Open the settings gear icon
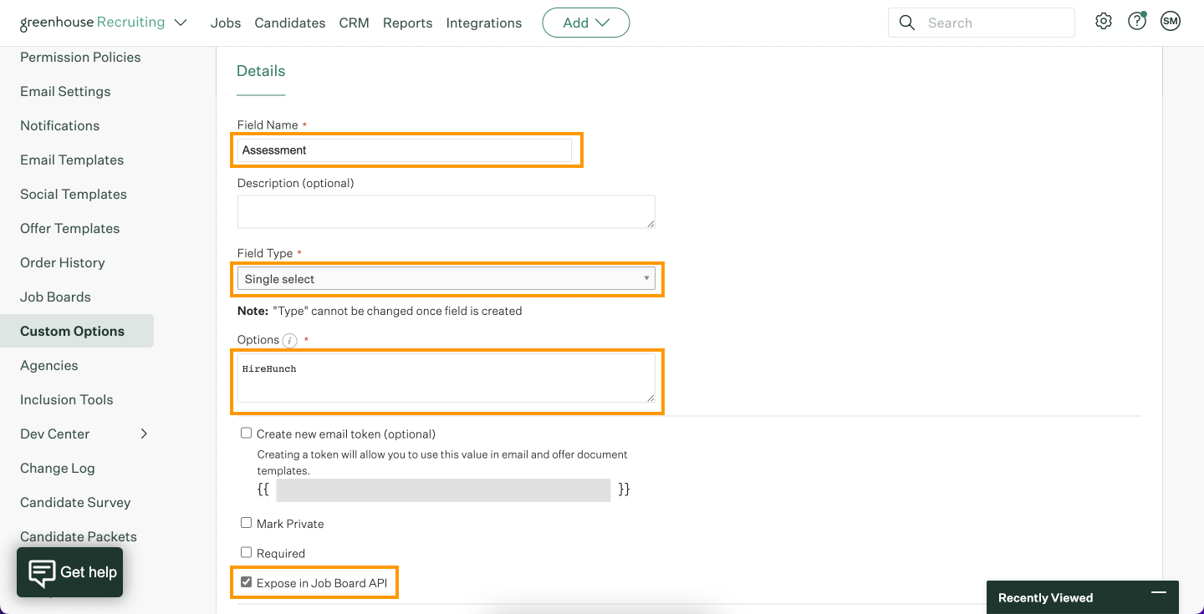Viewport: 1204px width, 614px height. [1104, 23]
